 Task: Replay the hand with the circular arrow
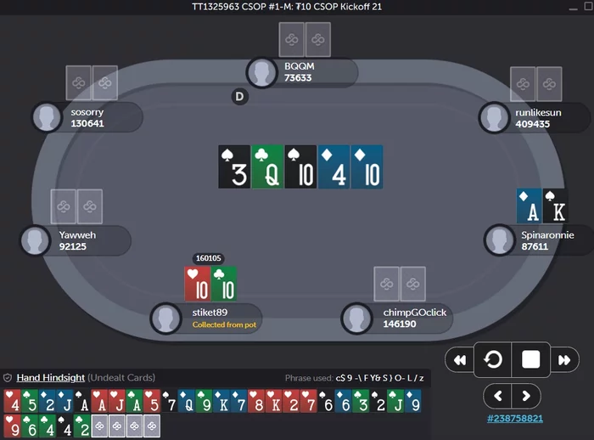pos(493,359)
